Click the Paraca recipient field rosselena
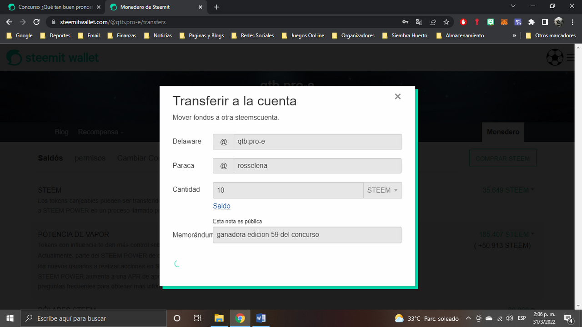 [x=317, y=166]
